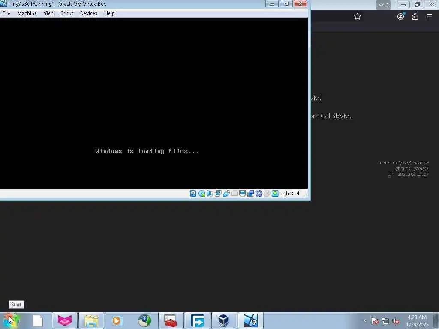Image resolution: width=439 pixels, height=329 pixels.
Task: Open the globe browser taskbar icon
Action: point(144,320)
